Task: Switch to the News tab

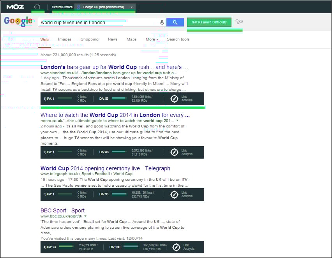Action: tap(113, 39)
